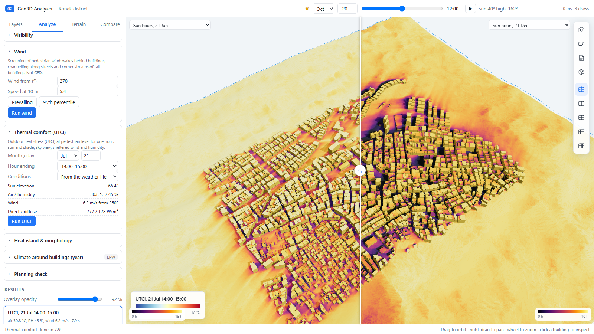Switch to two-panel side-by-side layout icon

point(581,104)
